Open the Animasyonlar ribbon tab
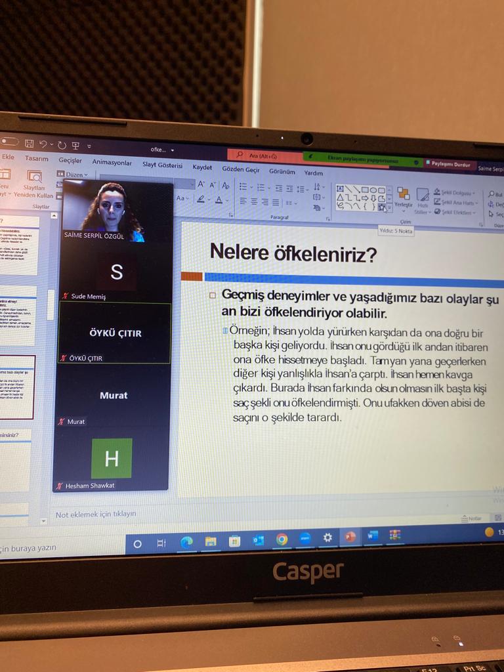This screenshot has height=672, width=504. (x=112, y=162)
